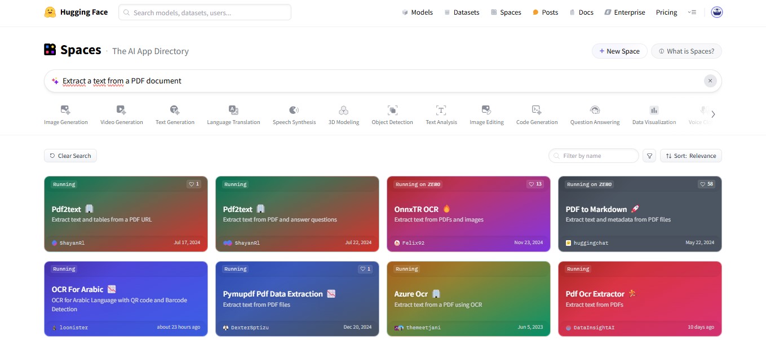Viewport: 766px width, 340px height.
Task: Open the Data Visualization category icon
Action: coord(654,110)
